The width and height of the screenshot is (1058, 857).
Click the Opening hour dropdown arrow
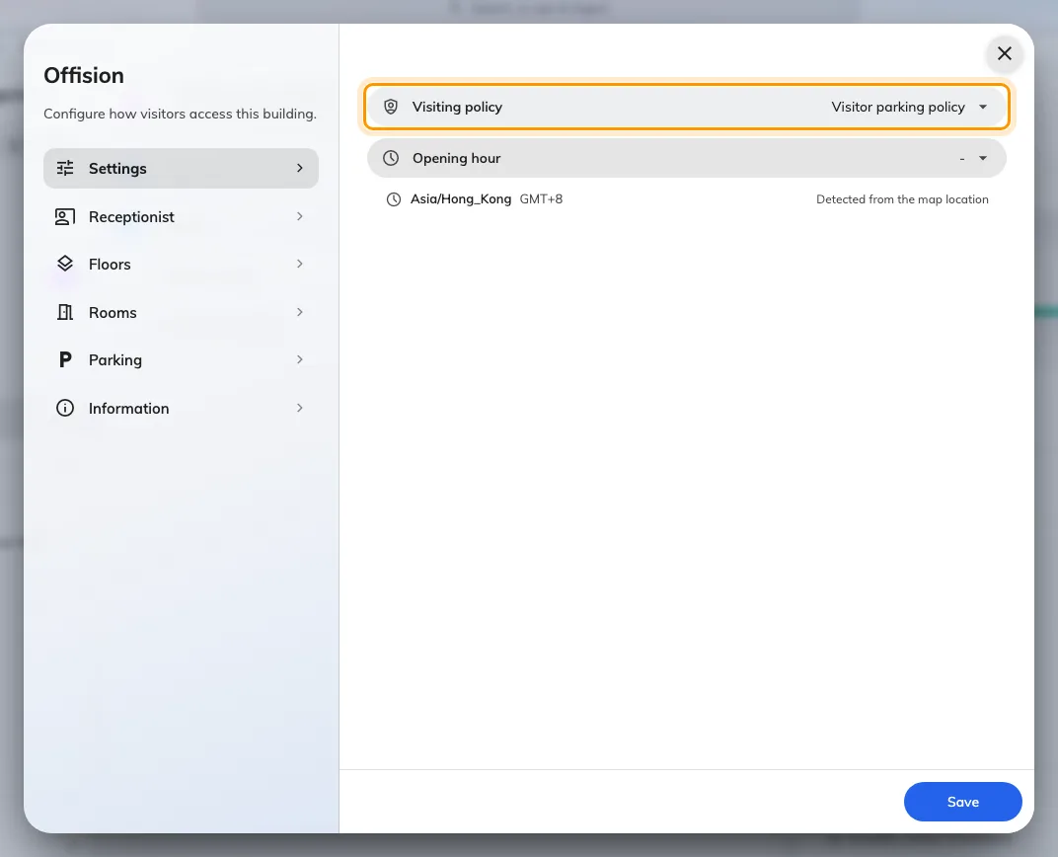[982, 158]
